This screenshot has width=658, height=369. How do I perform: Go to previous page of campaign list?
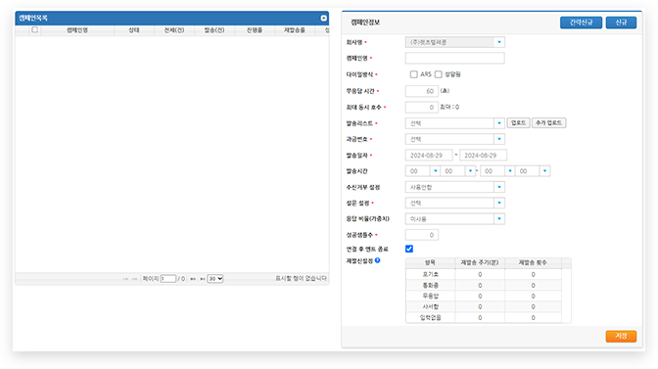click(135, 279)
